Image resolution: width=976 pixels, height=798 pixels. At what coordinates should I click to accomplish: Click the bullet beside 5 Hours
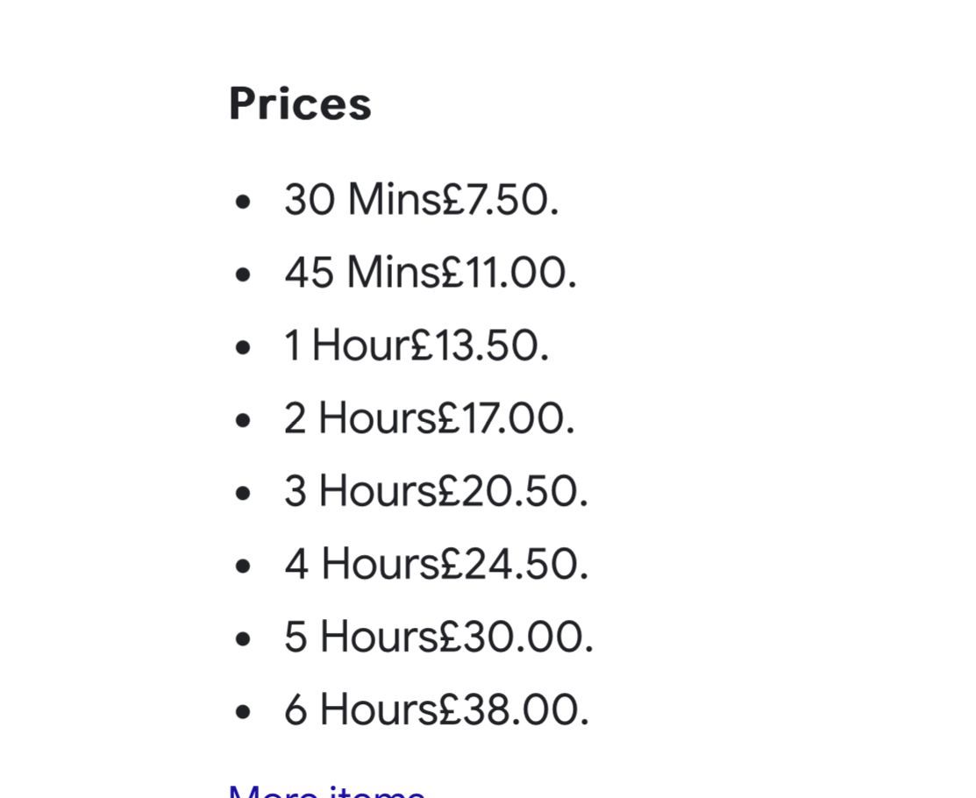[244, 638]
